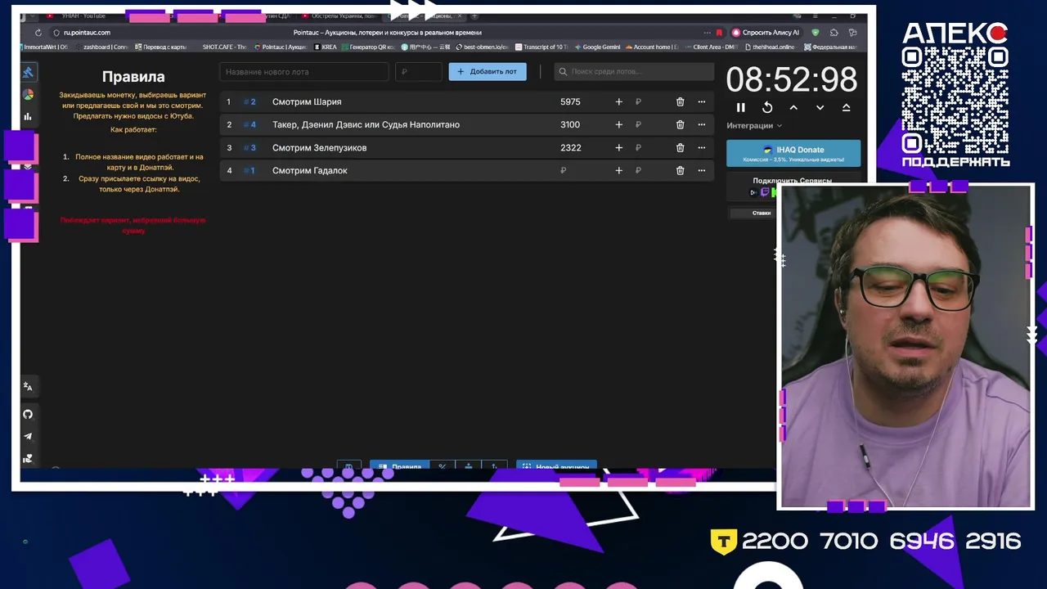1047x589 pixels.
Task: Click lot name Смотрим Гадалок
Action: coord(310,170)
